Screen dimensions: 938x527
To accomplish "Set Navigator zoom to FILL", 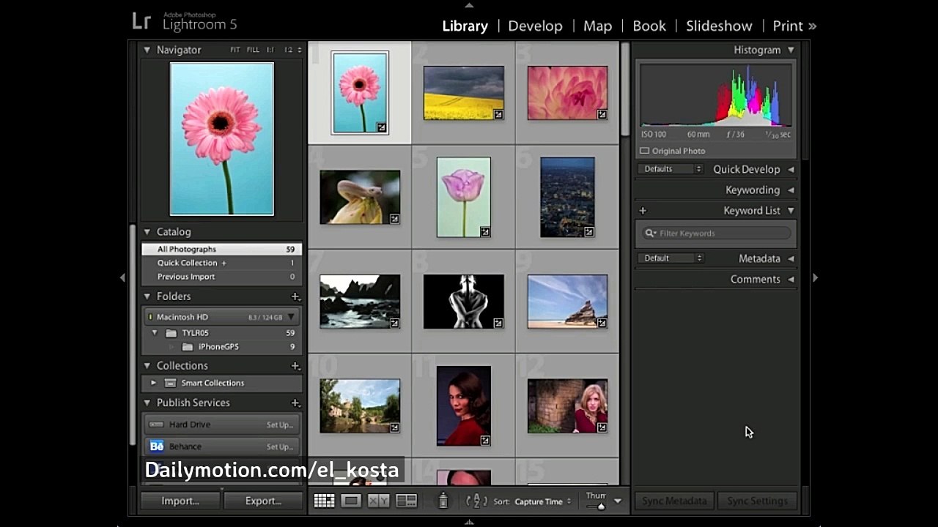I will [253, 50].
